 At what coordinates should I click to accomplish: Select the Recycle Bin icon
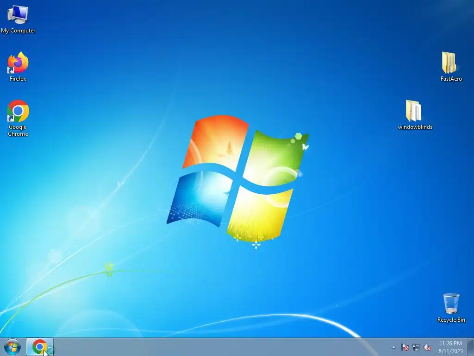click(451, 308)
